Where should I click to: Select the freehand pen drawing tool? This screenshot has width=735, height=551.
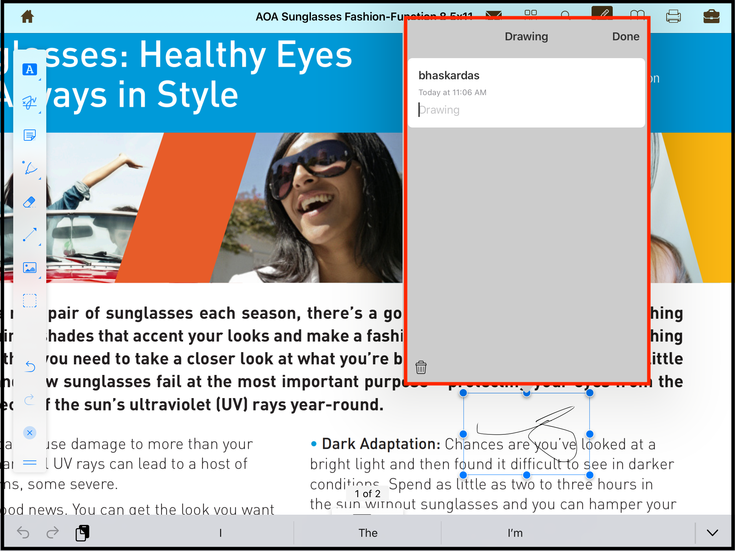29,168
